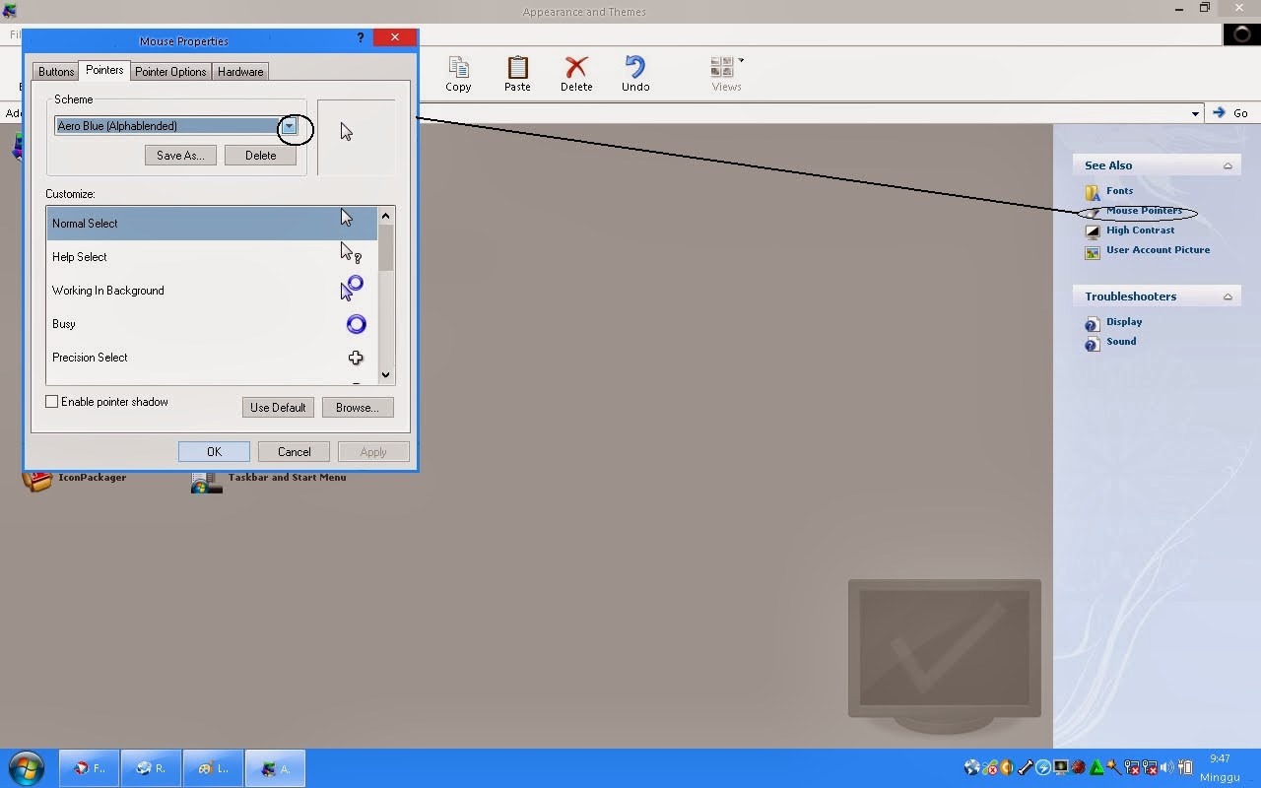Click the Delete toolbar icon

click(x=576, y=73)
